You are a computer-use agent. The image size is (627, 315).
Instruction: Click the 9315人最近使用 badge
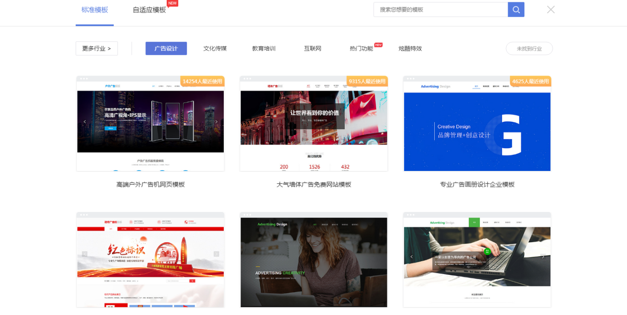[x=367, y=82]
